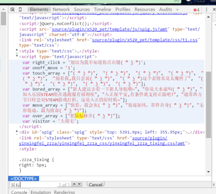Select the var right_click line
216x194 pixels.
pos(84,63)
